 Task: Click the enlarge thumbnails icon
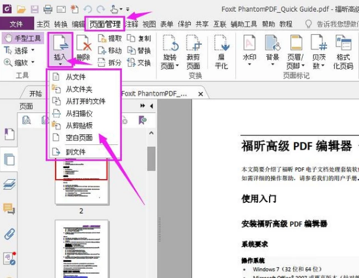27,121
